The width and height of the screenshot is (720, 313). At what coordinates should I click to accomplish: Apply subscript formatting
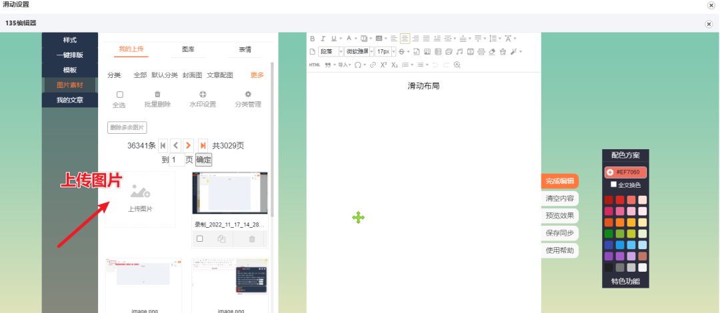pyautogui.click(x=395, y=65)
